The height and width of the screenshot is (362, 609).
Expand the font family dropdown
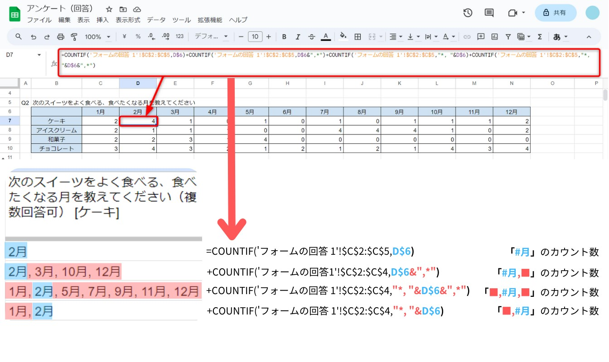click(212, 37)
